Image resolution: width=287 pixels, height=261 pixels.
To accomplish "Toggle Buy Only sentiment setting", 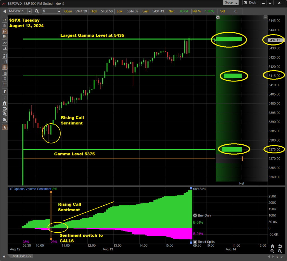I will click(x=195, y=215).
